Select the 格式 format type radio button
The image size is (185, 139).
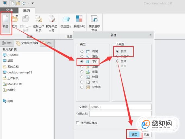[x=82, y=82]
